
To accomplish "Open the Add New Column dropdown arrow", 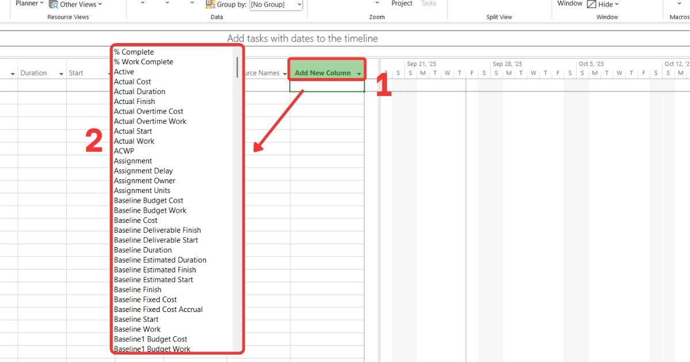I will (x=359, y=72).
